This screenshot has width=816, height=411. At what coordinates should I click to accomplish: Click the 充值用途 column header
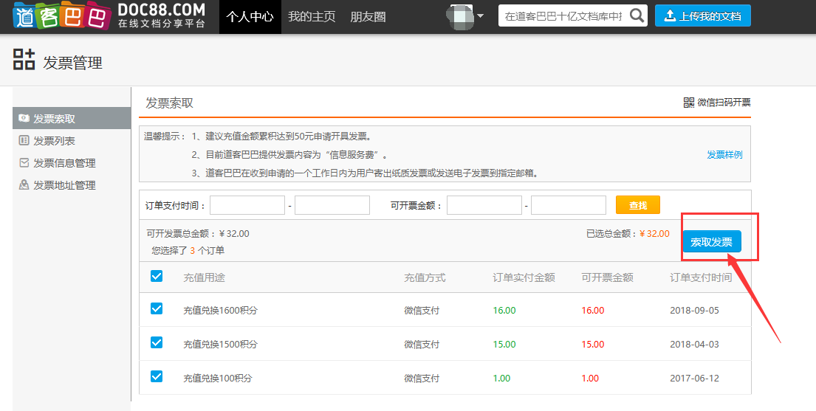point(204,277)
